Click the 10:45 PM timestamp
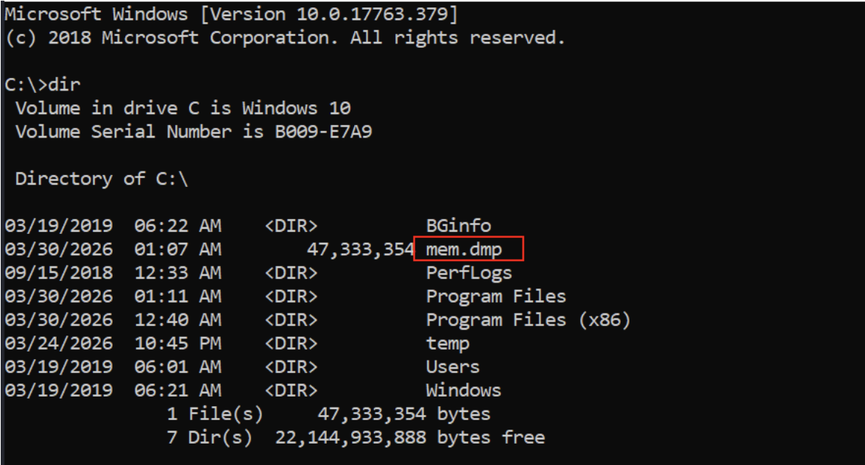The image size is (865, 465). 177,344
